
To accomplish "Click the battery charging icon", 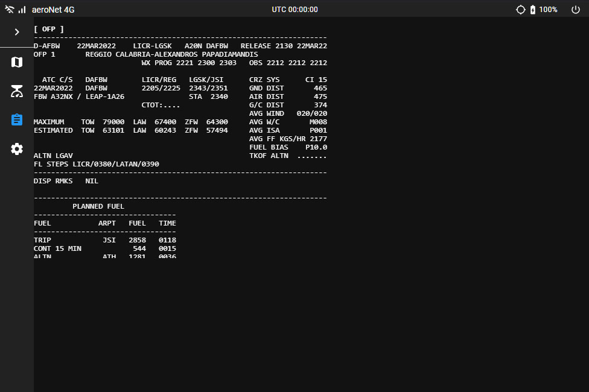I will point(532,10).
